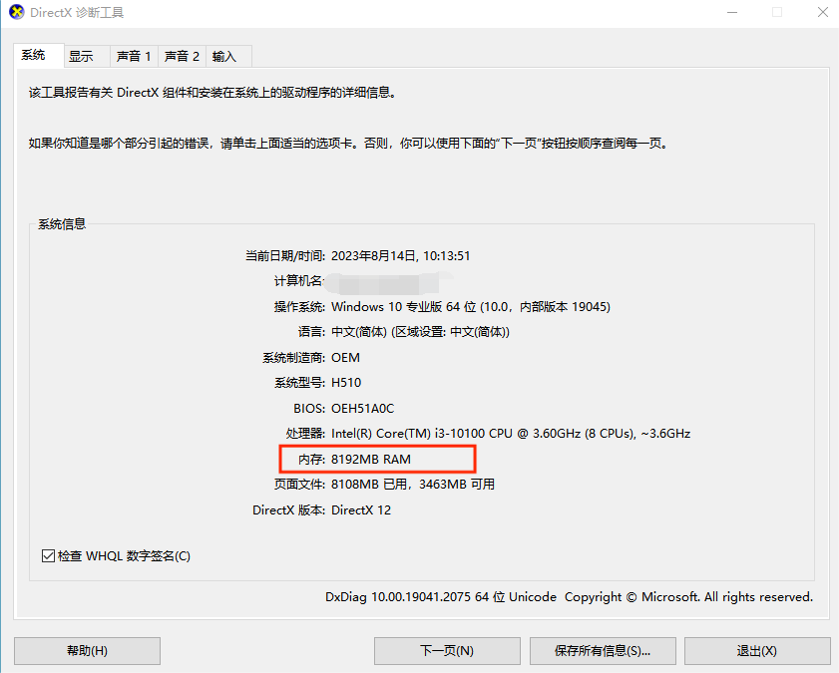Image resolution: width=839 pixels, height=673 pixels.
Task: Click the 下一页(N) button
Action: (446, 650)
